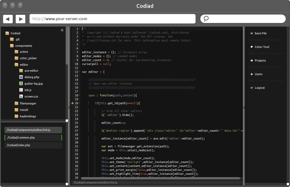Click the browser back arrow button
This screenshot has width=290, height=187.
8,19
